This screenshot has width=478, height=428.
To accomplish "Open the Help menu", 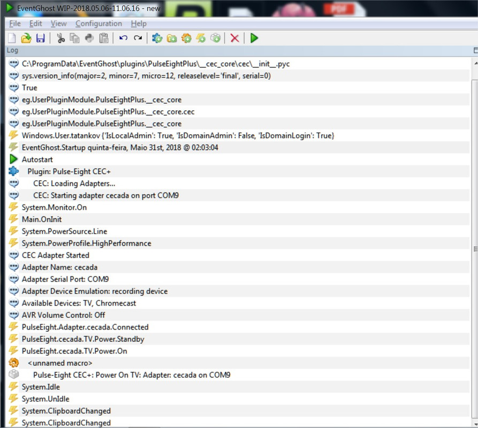I will point(139,24).
